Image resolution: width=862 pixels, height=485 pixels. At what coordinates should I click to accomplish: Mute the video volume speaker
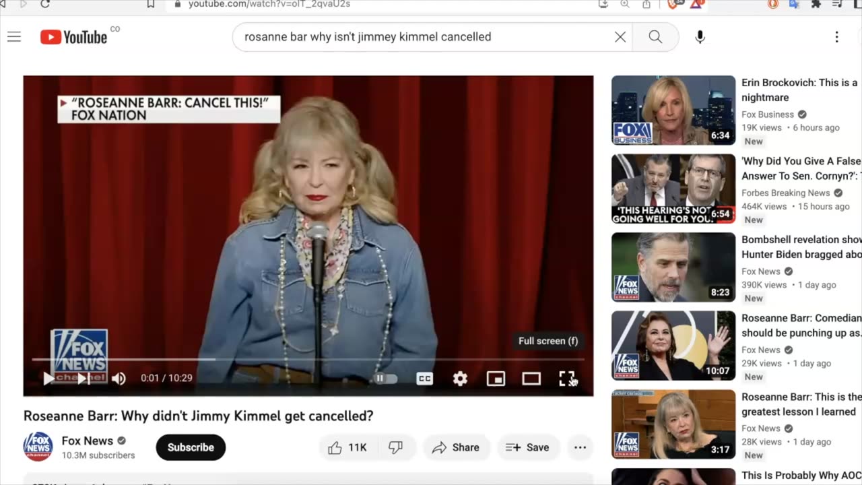(119, 379)
